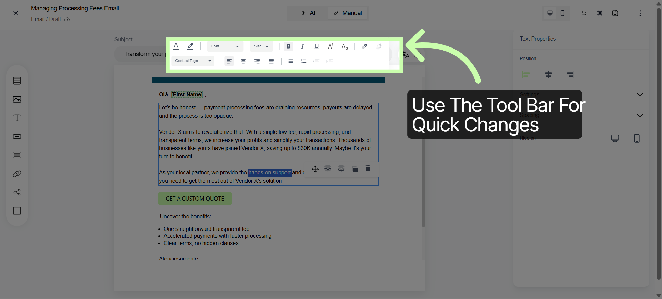The width and height of the screenshot is (662, 299).
Task: Set position to left align
Action: pos(526,74)
